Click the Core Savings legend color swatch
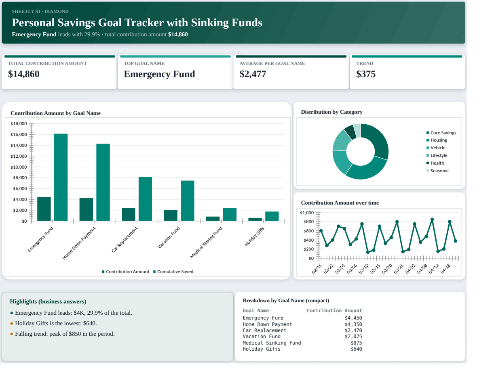The image size is (496, 372). [428, 133]
